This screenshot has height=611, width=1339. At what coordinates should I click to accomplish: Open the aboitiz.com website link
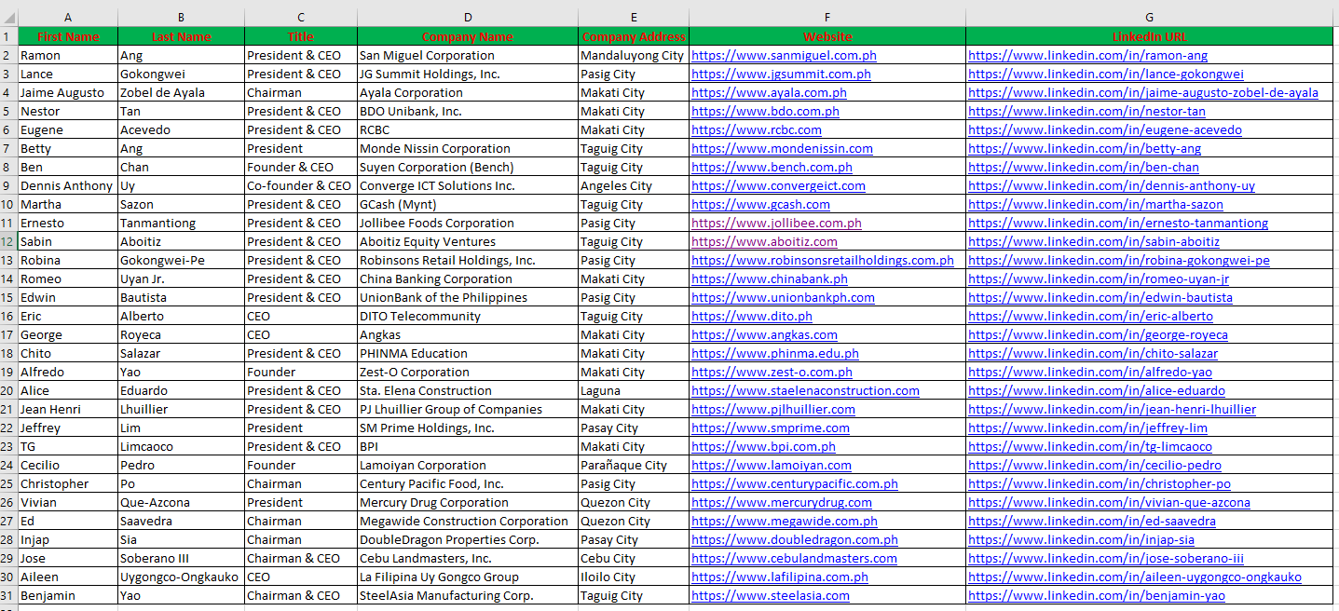[x=764, y=241]
